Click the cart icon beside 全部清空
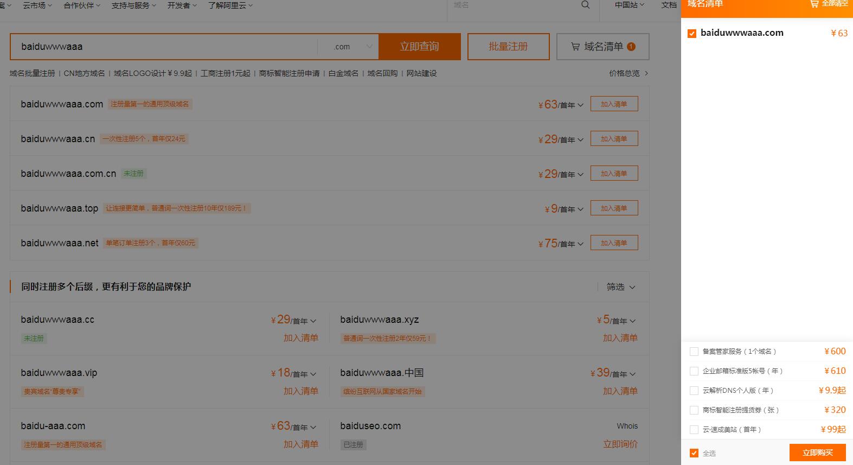 [814, 3]
